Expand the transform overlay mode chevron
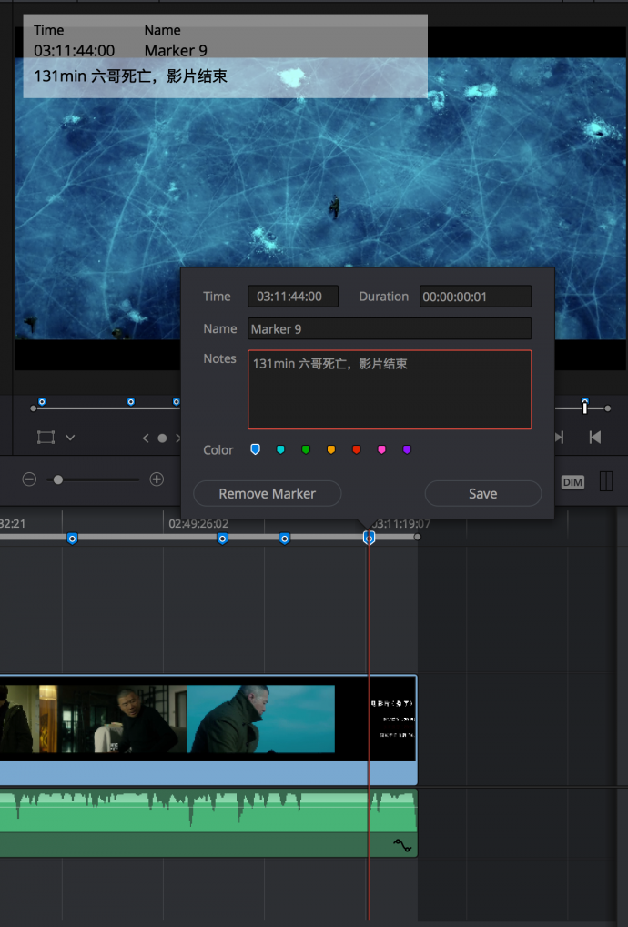 click(70, 438)
